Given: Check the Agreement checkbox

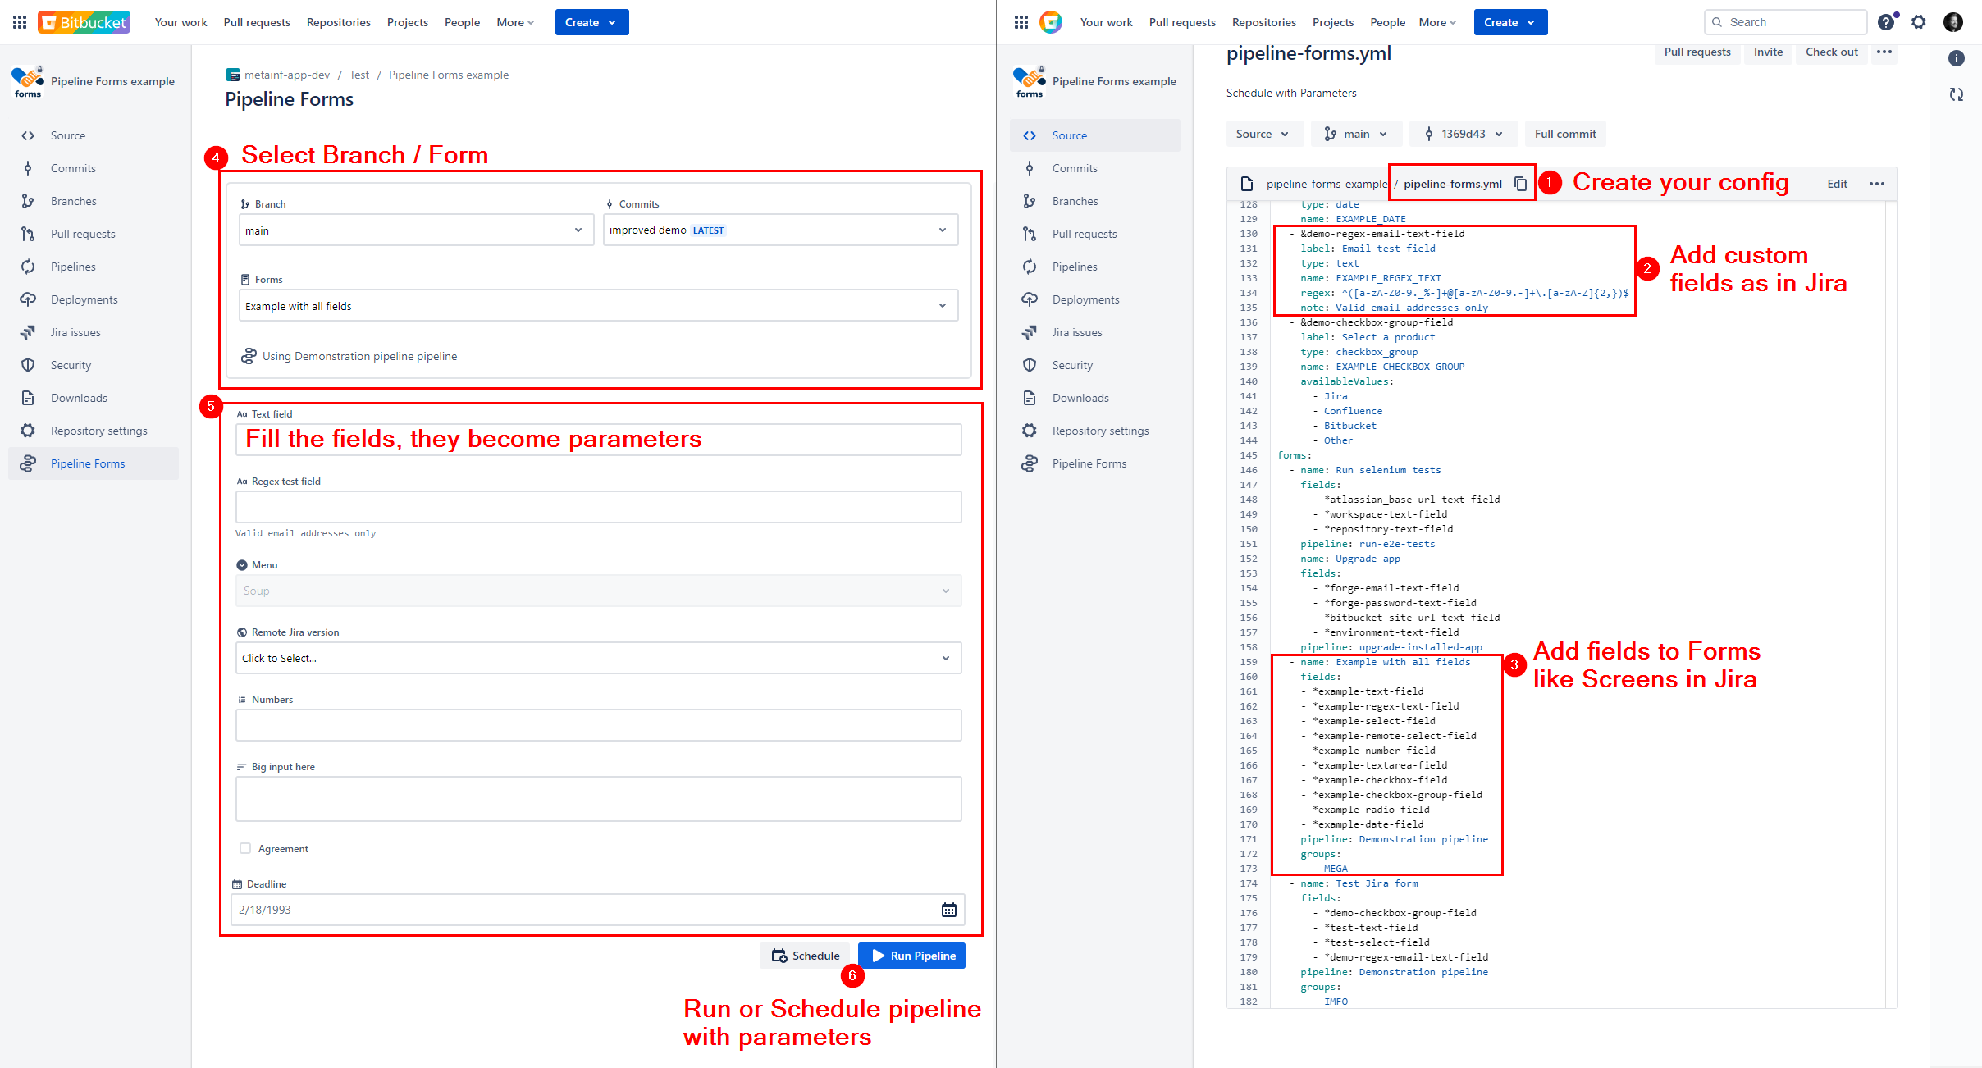Looking at the screenshot, I should (x=245, y=848).
